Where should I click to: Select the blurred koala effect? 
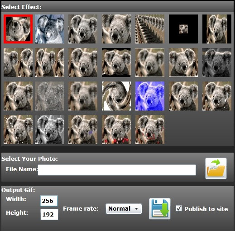coord(150,63)
